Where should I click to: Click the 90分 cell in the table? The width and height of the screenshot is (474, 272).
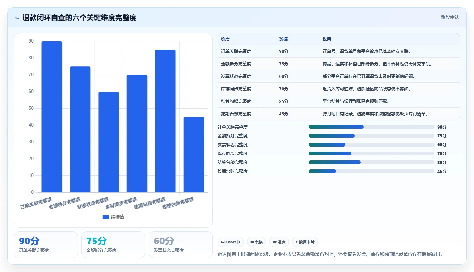(x=284, y=51)
